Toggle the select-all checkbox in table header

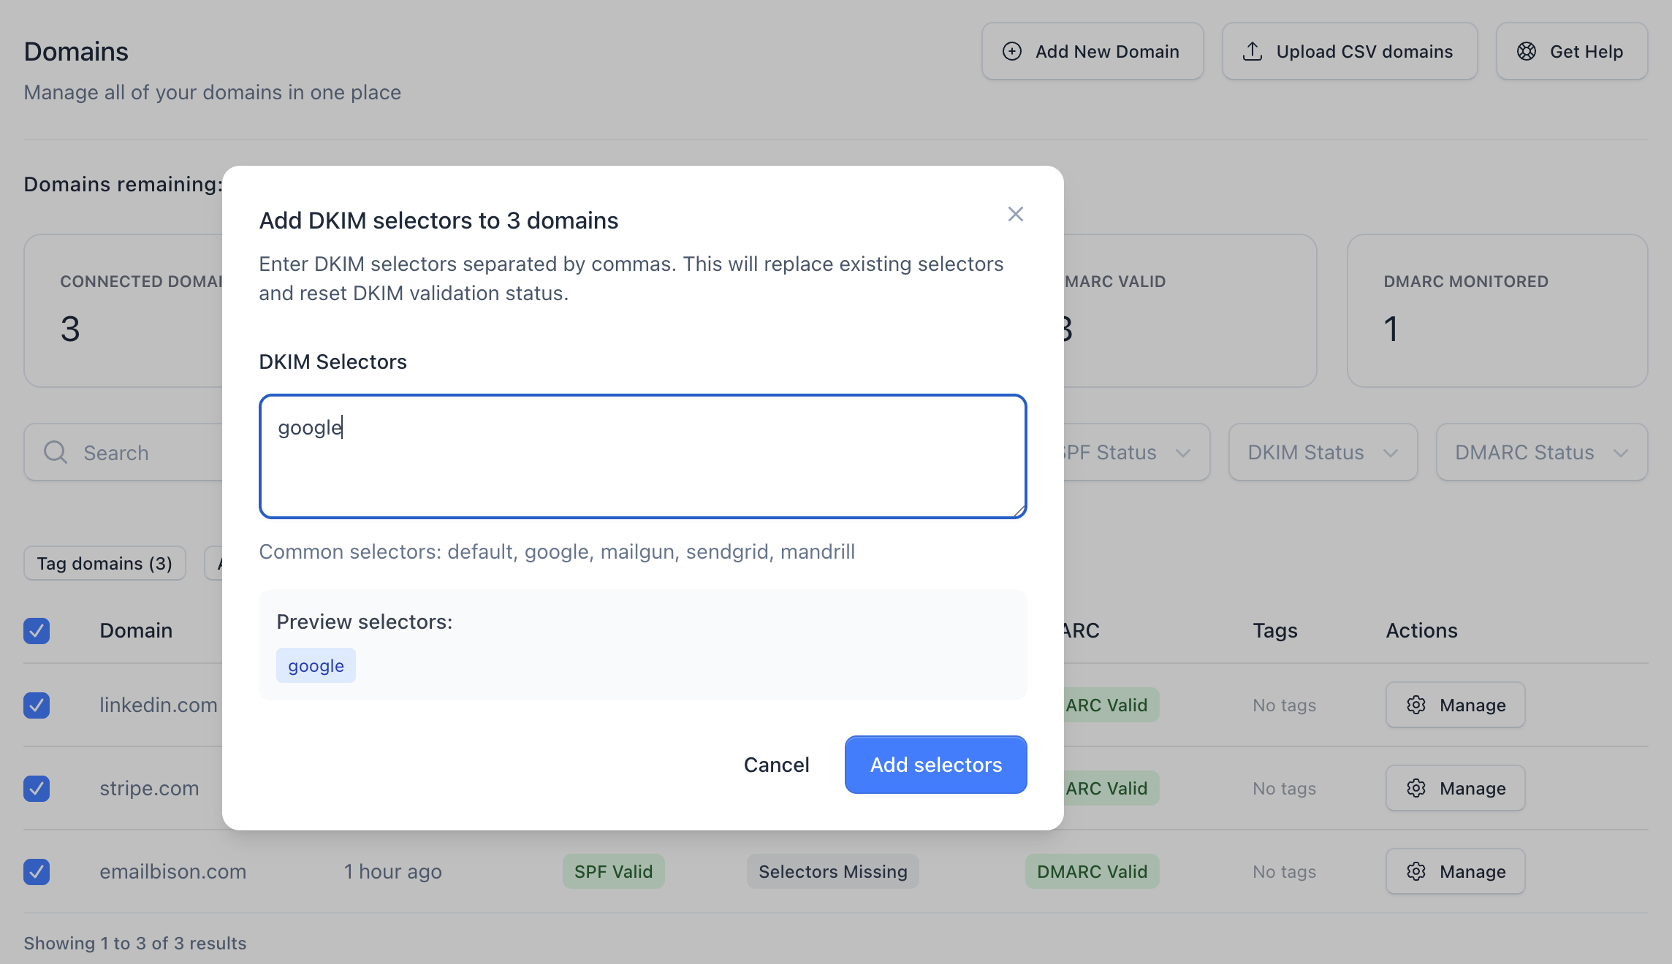click(x=37, y=630)
